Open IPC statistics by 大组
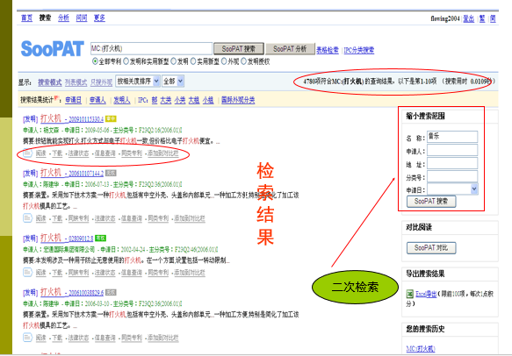 (194, 100)
